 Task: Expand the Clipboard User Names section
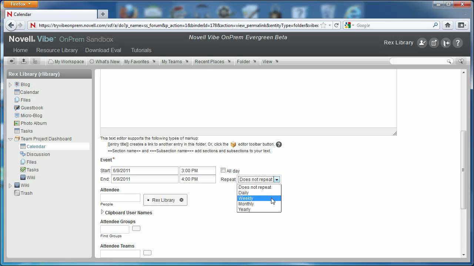pyautogui.click(x=103, y=212)
